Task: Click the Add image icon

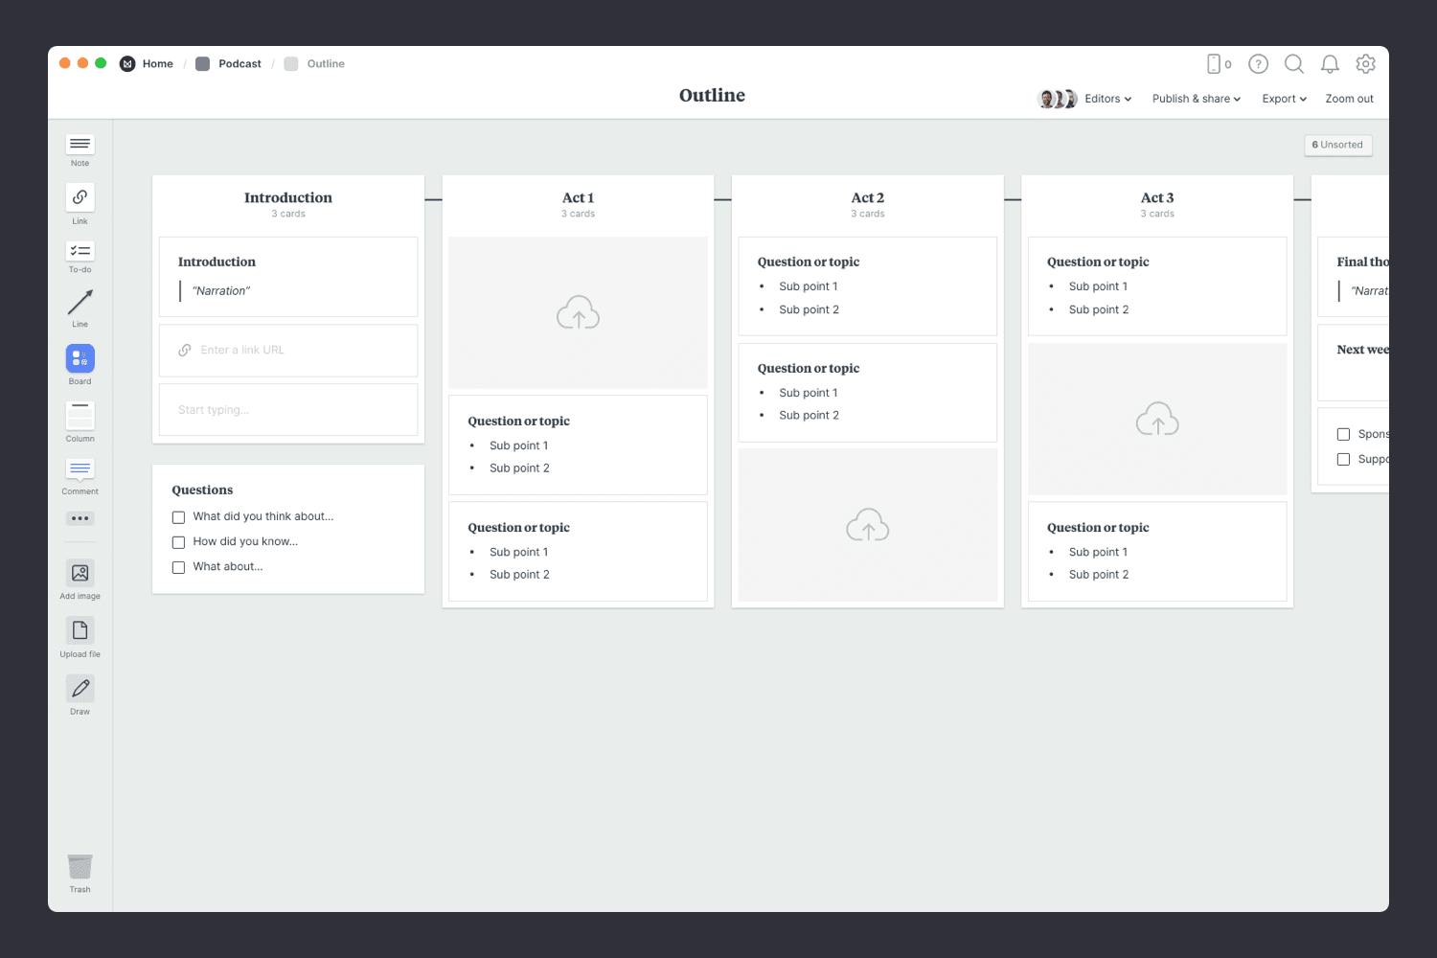Action: point(80,573)
